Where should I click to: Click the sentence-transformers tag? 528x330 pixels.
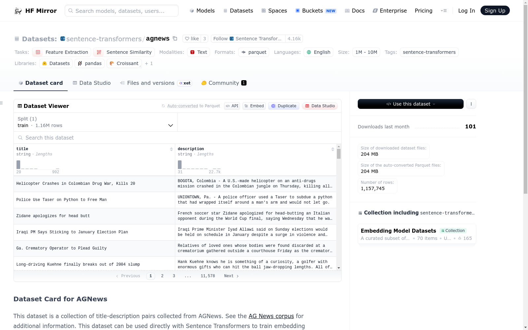click(429, 52)
